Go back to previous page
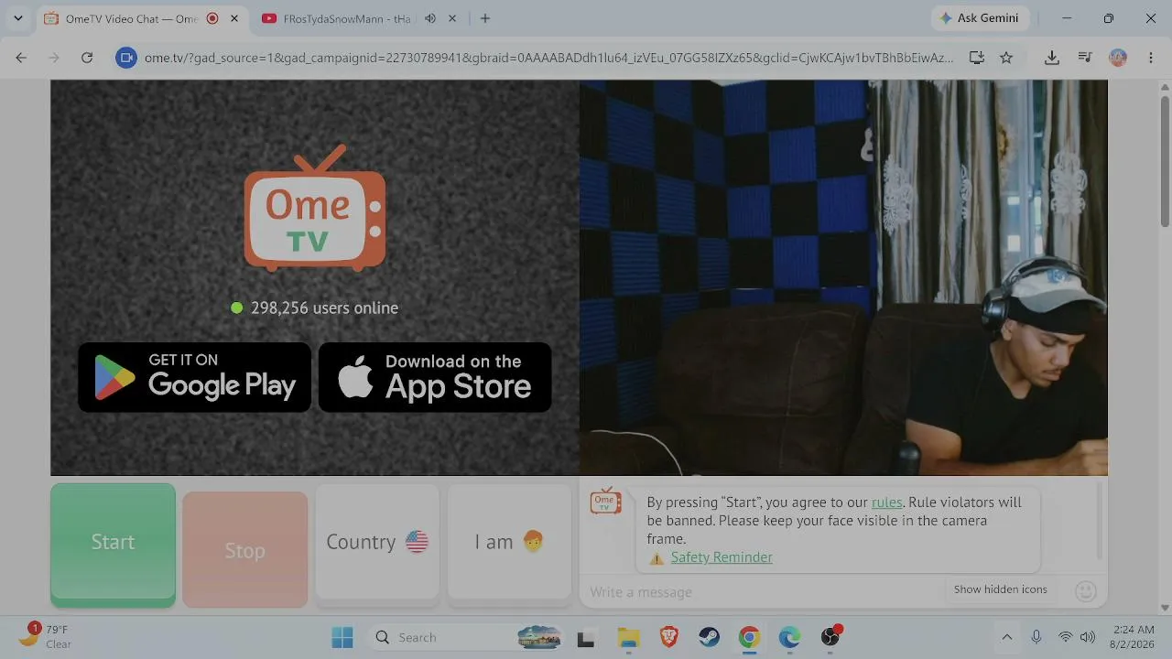The width and height of the screenshot is (1172, 659). pos(21,58)
